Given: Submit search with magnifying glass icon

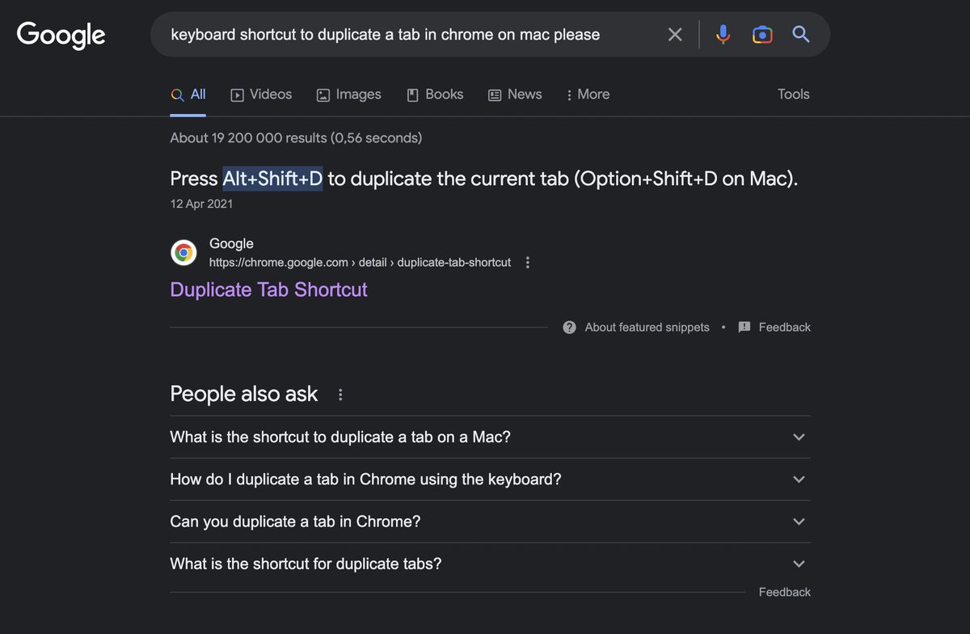Looking at the screenshot, I should 801,34.
